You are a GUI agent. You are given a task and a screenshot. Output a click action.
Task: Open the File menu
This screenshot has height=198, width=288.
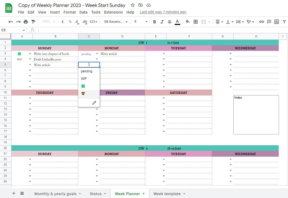click(x=21, y=12)
